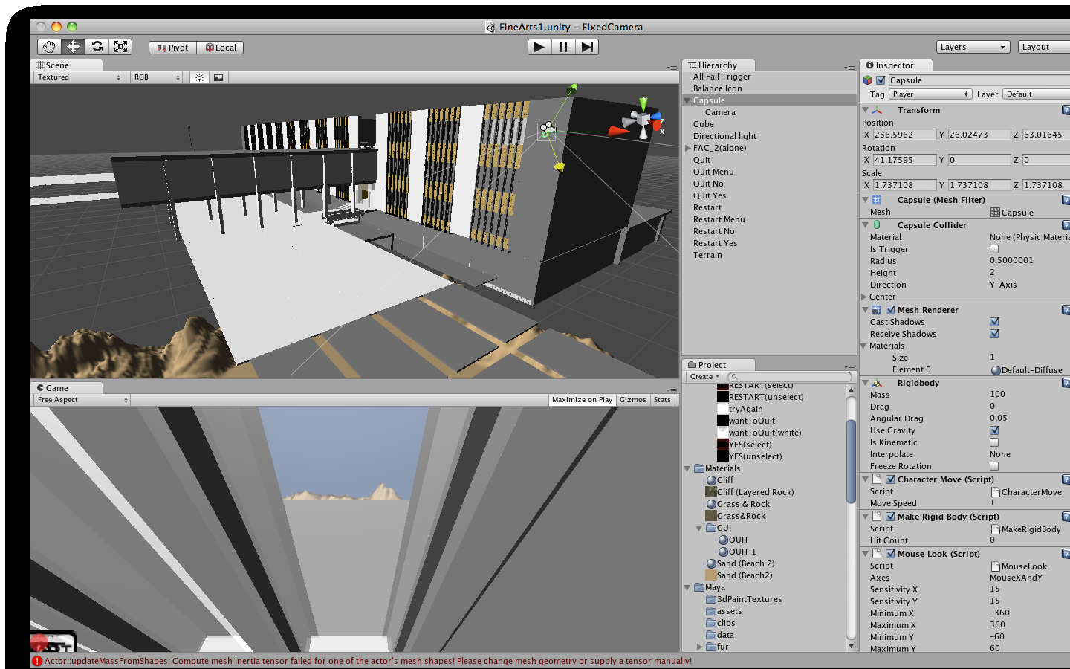The height and width of the screenshot is (669, 1070).
Task: Select the Move tool in toolbar
Action: [73, 47]
